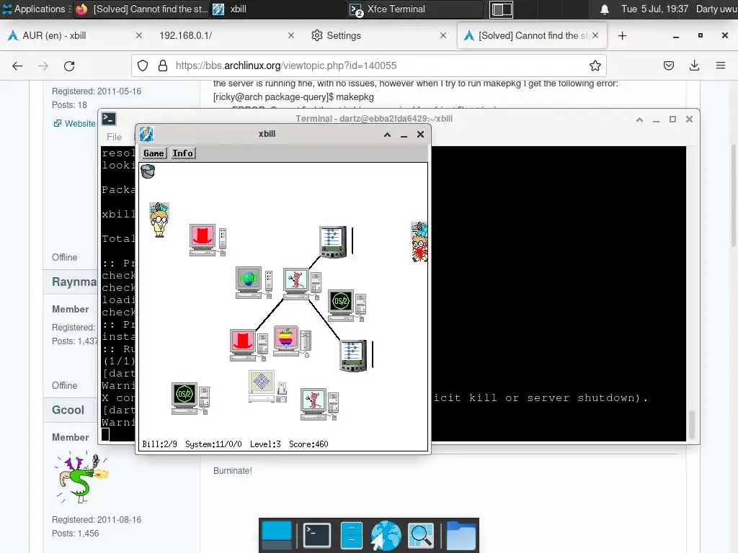
Task: Open the Game menu in xbill
Action: click(x=154, y=153)
